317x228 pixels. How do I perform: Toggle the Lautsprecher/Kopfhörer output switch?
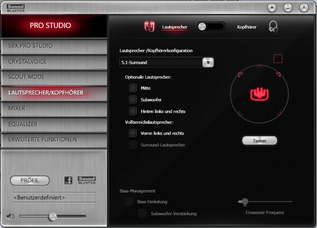pyautogui.click(x=211, y=27)
